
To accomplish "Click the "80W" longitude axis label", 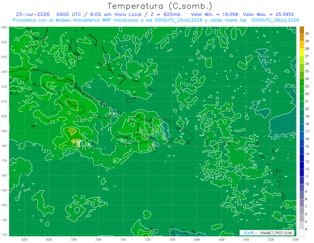I will pyautogui.click(x=49, y=239).
